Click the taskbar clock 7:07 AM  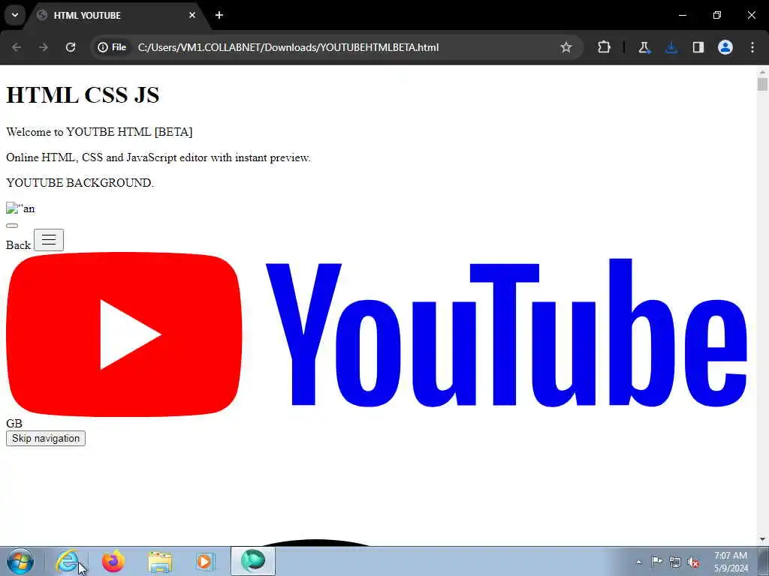731,556
